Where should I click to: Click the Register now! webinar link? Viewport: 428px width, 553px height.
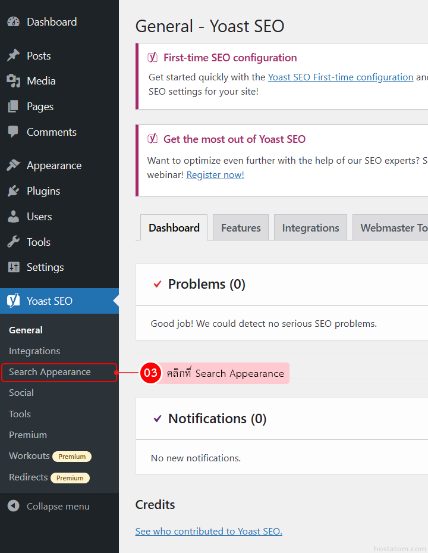(215, 175)
